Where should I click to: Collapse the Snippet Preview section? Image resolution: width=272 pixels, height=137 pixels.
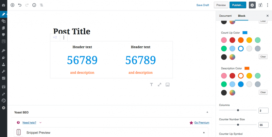coord(204,133)
